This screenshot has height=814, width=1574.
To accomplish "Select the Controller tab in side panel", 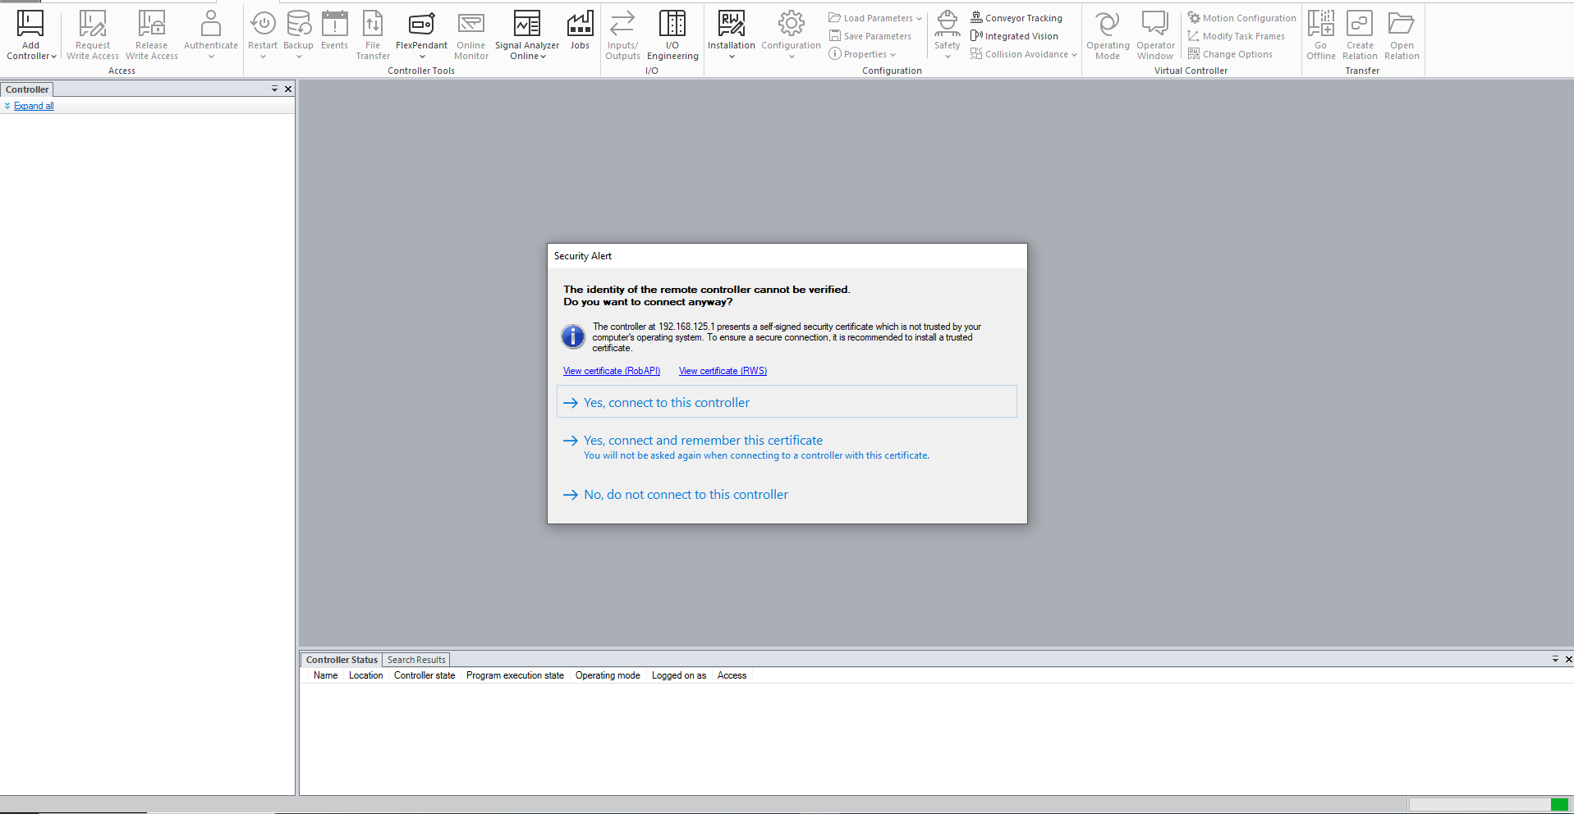I will coord(27,89).
